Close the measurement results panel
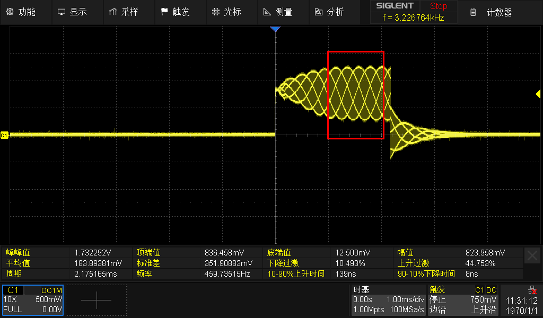 (x=532, y=256)
